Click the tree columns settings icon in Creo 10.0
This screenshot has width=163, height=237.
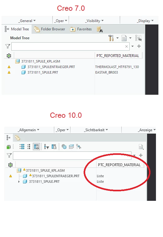[x=54, y=147]
